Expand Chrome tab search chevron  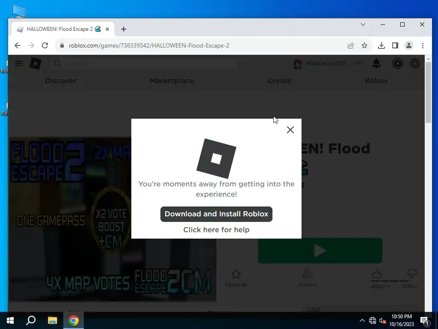pyautogui.click(x=363, y=24)
